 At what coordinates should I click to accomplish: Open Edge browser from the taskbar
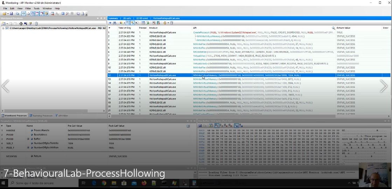(x=94, y=183)
